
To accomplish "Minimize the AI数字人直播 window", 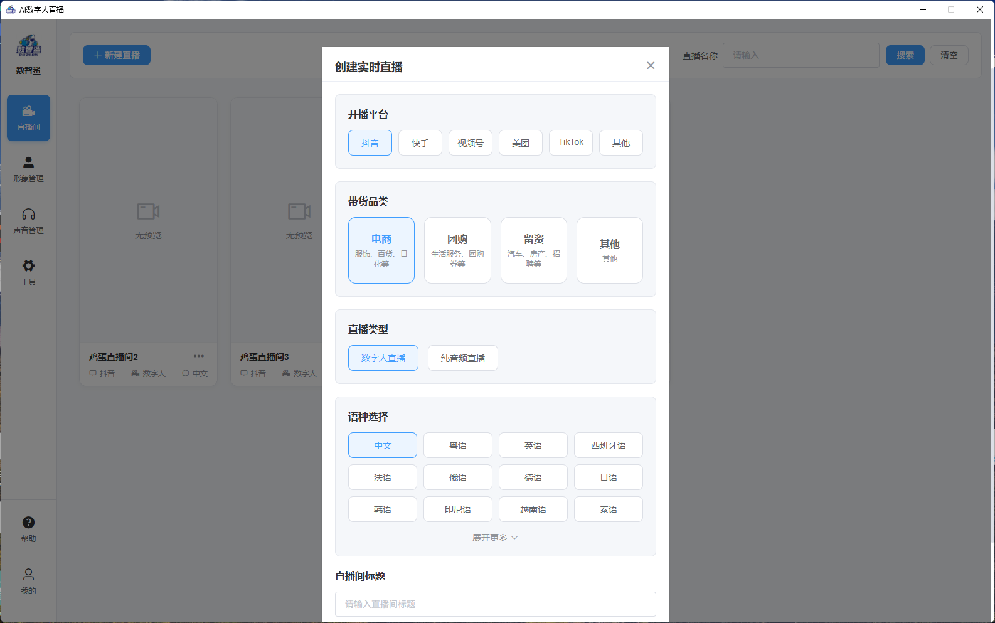I will tap(923, 9).
